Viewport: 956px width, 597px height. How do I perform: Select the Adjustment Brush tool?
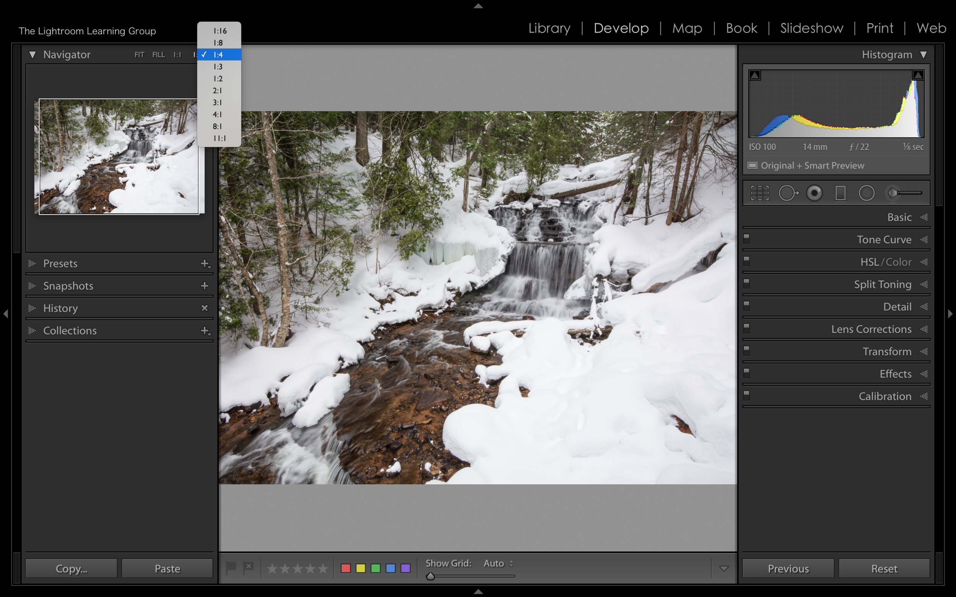(x=905, y=193)
